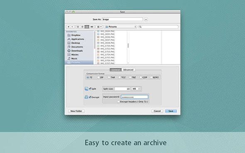Screen dimensions: 245x153
Task: Click the file search field
Action: 159,27
